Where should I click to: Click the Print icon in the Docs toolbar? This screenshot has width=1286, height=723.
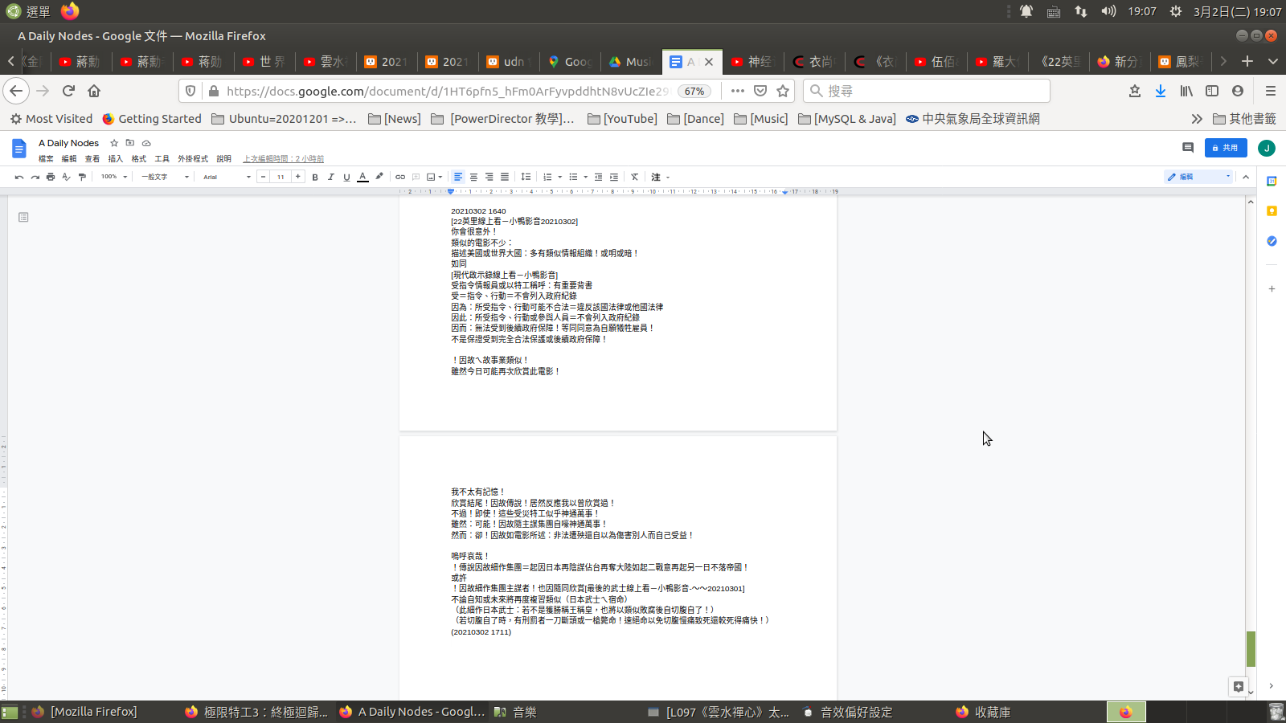click(51, 177)
